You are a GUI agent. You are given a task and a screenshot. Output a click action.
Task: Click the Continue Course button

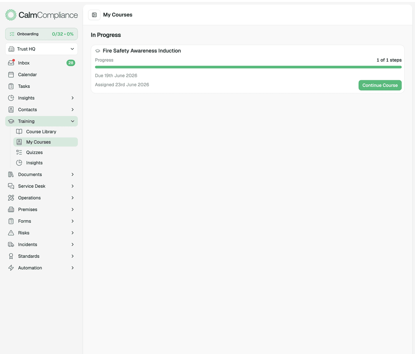click(x=380, y=85)
